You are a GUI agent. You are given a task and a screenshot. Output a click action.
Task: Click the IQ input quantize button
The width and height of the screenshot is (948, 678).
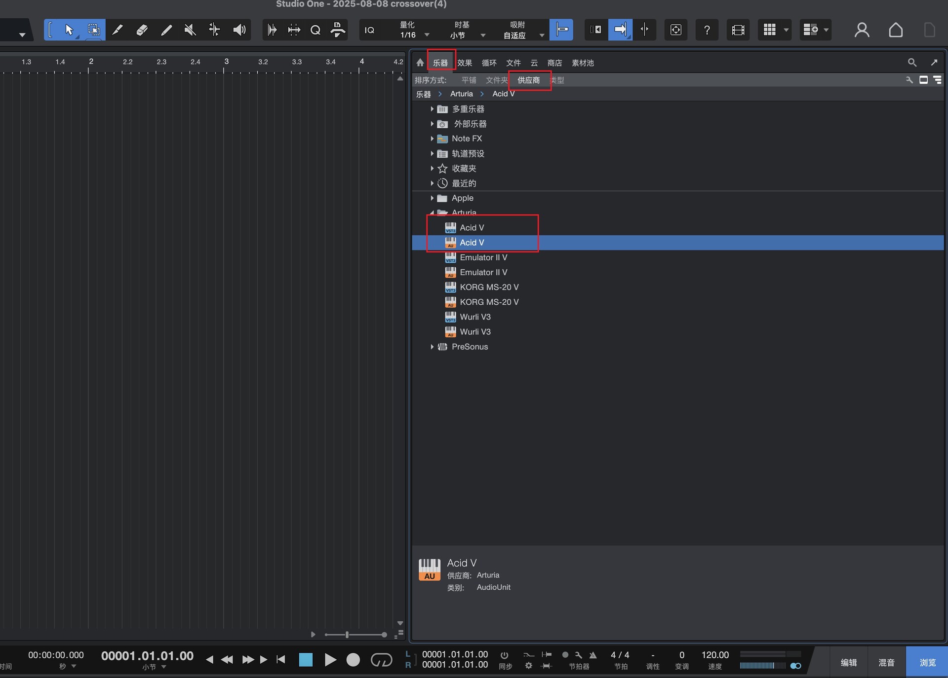click(x=369, y=31)
